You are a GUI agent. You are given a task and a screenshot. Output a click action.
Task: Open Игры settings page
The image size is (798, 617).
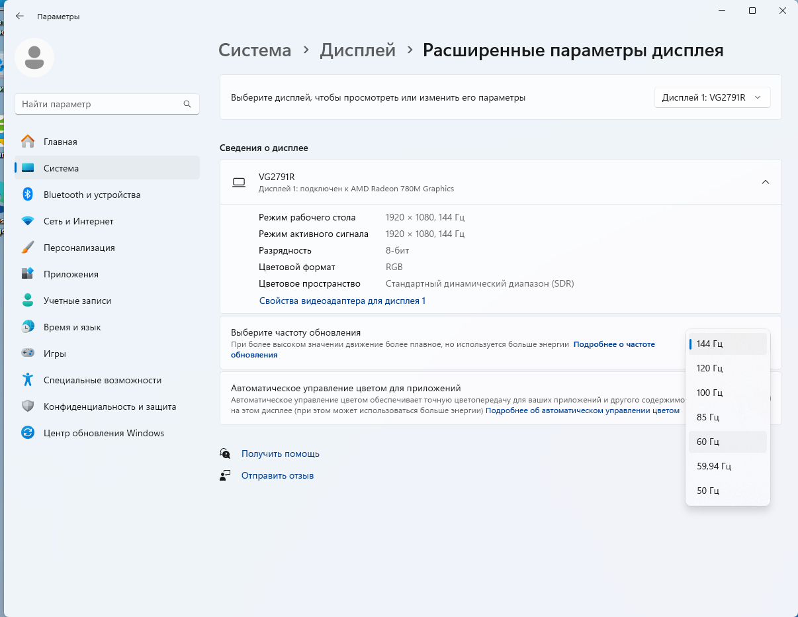(x=107, y=354)
